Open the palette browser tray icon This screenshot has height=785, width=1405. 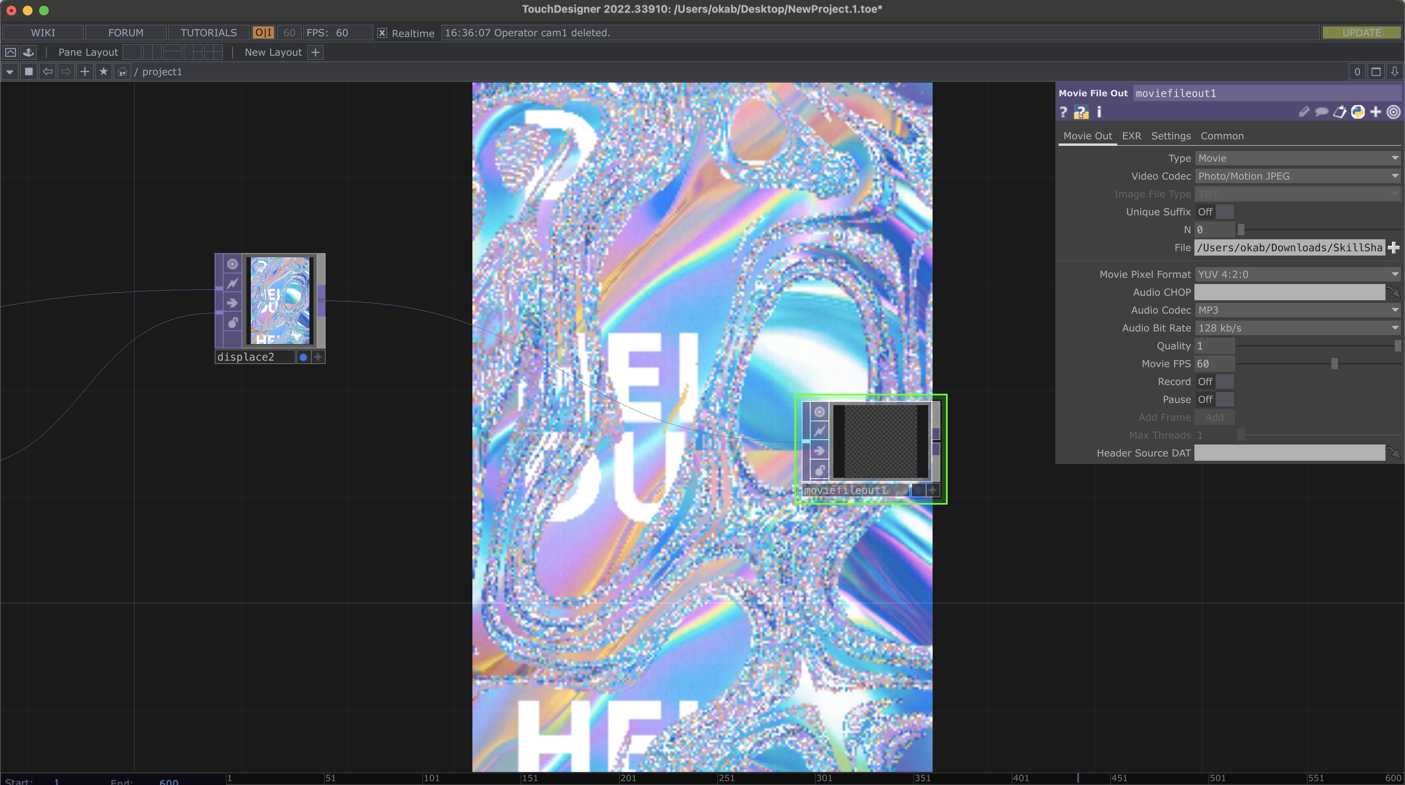click(28, 52)
